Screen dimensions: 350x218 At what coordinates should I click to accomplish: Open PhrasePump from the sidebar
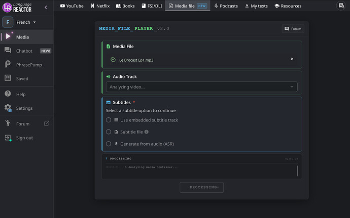pos(29,64)
